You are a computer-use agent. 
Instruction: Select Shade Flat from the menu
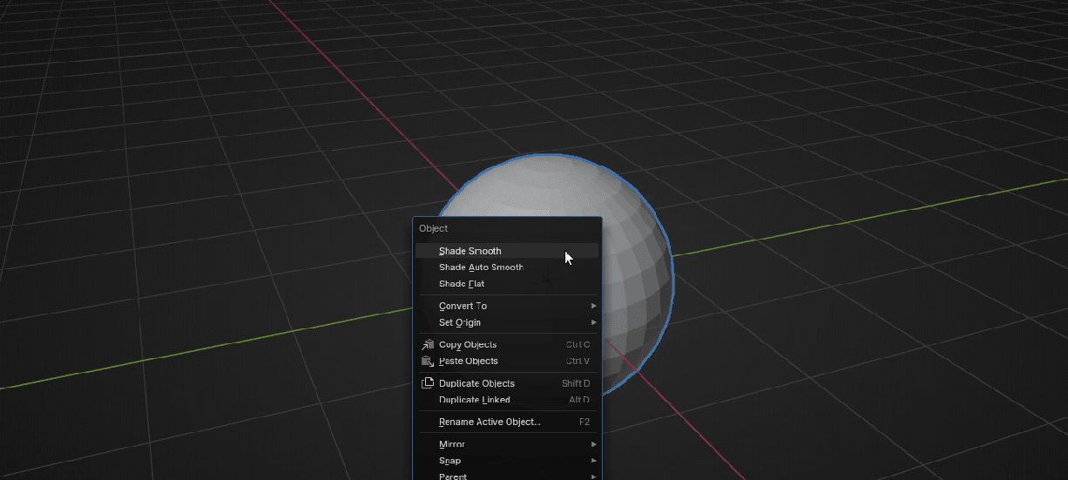click(x=462, y=284)
